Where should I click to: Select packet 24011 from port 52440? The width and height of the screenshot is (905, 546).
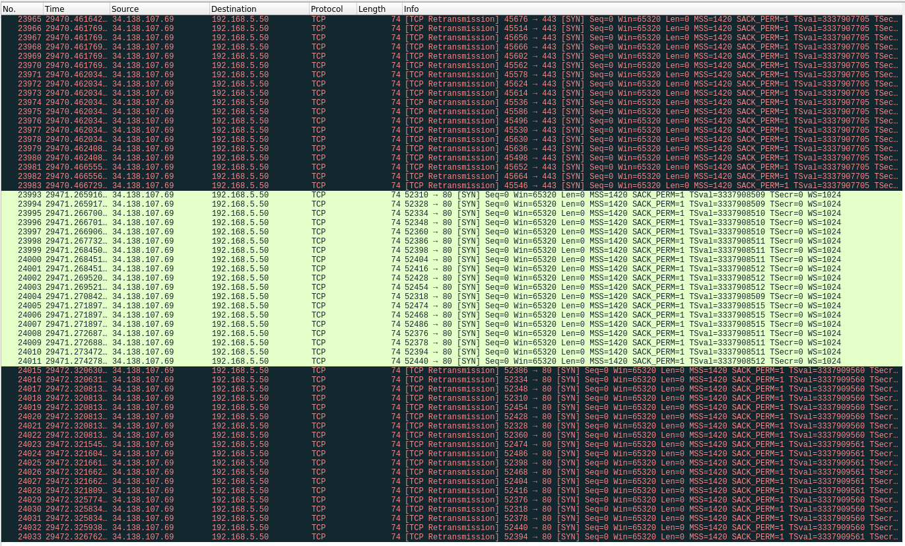point(452,362)
